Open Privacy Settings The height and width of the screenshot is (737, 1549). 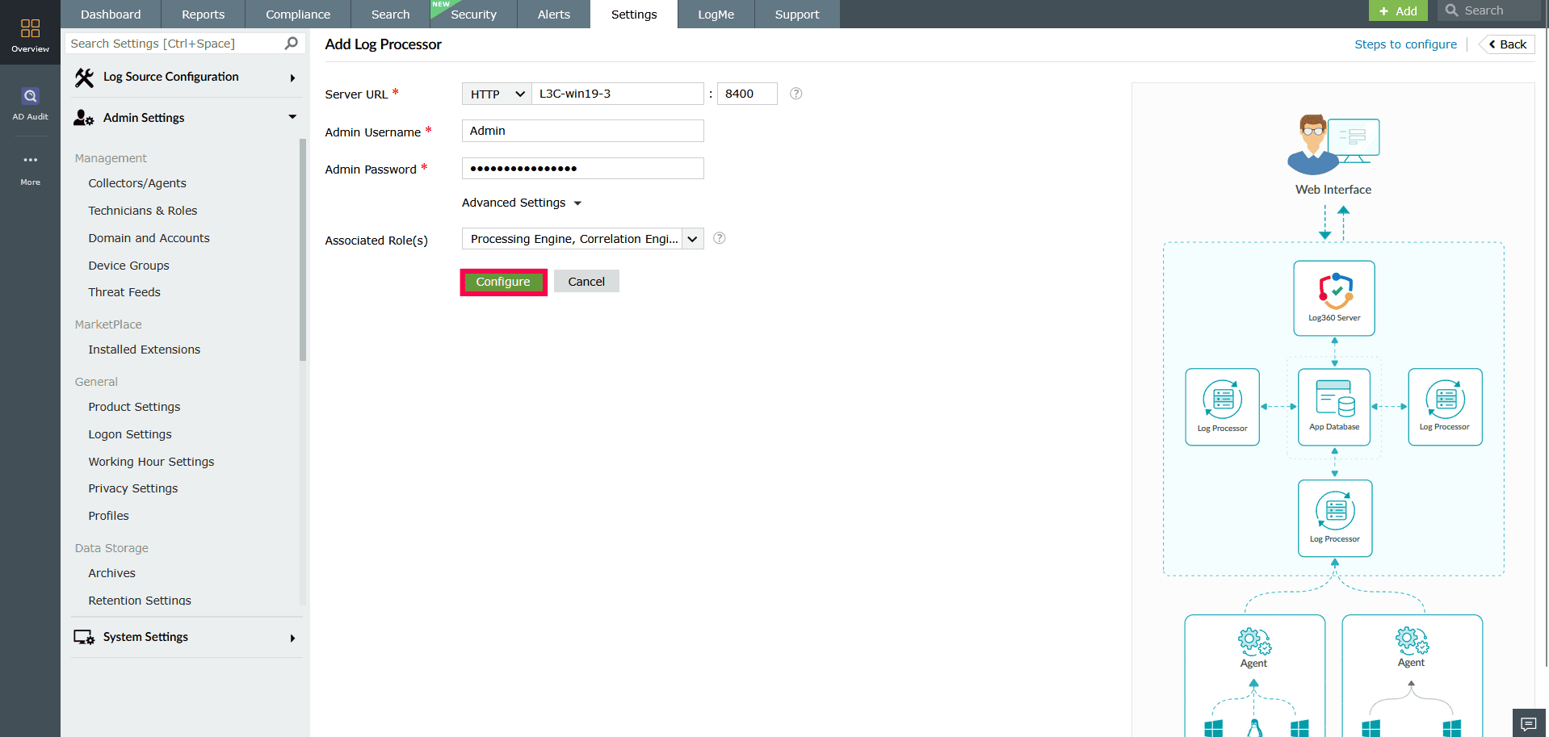coord(133,488)
